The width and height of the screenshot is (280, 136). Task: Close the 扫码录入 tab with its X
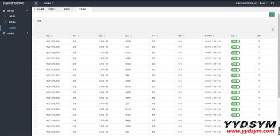click(58, 9)
